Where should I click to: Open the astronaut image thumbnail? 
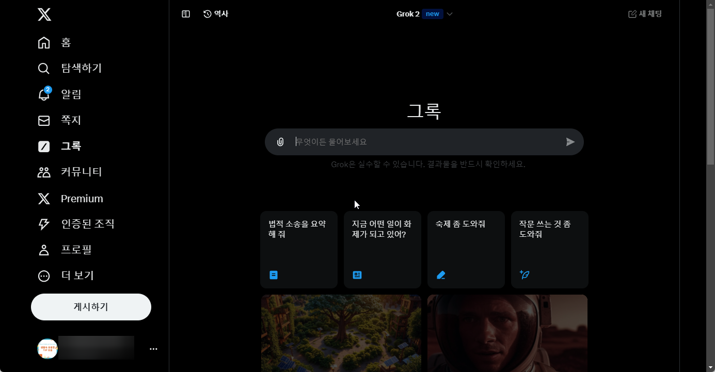pyautogui.click(x=507, y=333)
